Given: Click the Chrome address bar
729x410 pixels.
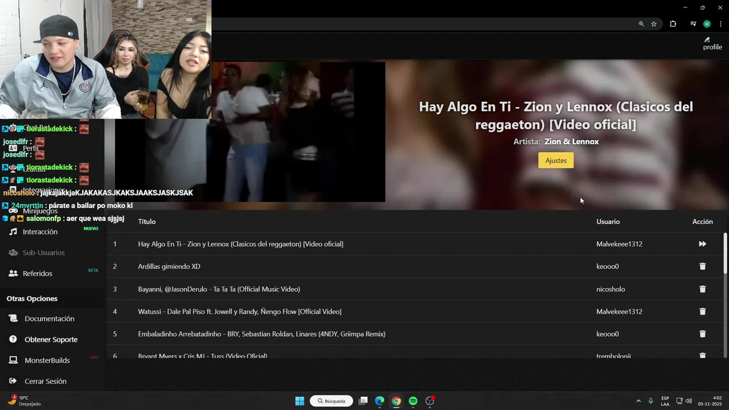Looking at the screenshot, I should point(421,24).
